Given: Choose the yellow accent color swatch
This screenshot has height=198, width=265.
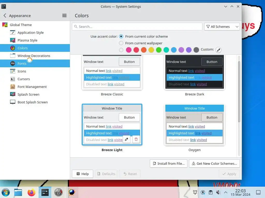Looking at the screenshot, I should (x=151, y=50).
